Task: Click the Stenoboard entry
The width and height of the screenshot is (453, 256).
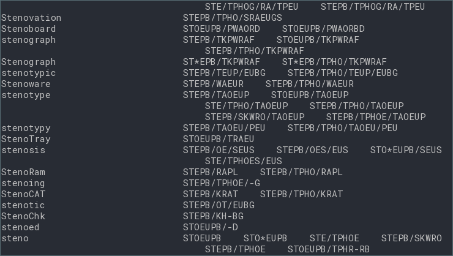Action: tap(29, 29)
